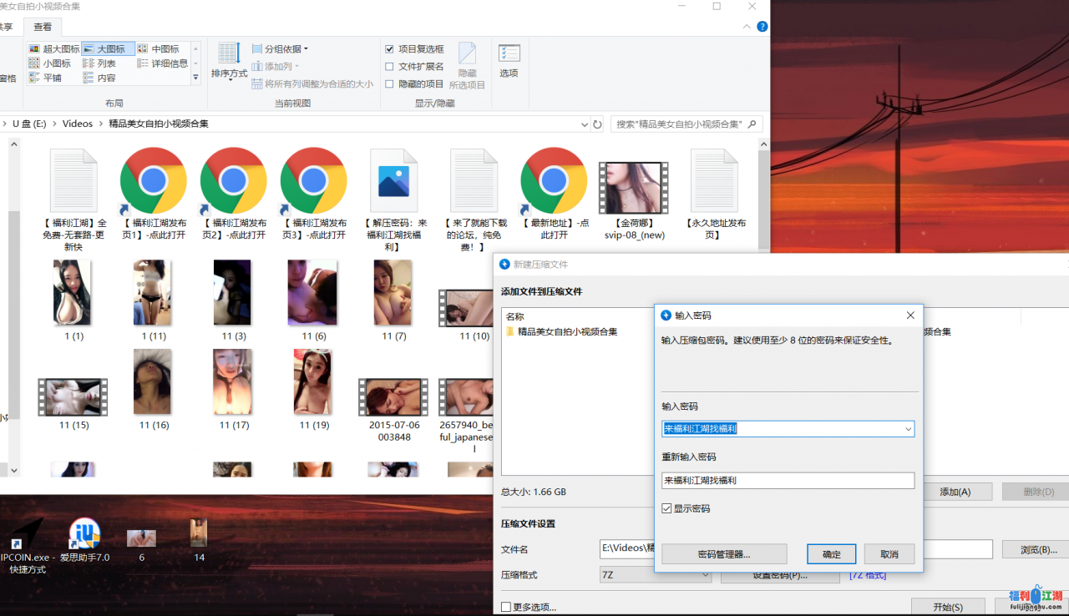Switch to 中图标 view layout
The image size is (1069, 616).
(x=143, y=49)
